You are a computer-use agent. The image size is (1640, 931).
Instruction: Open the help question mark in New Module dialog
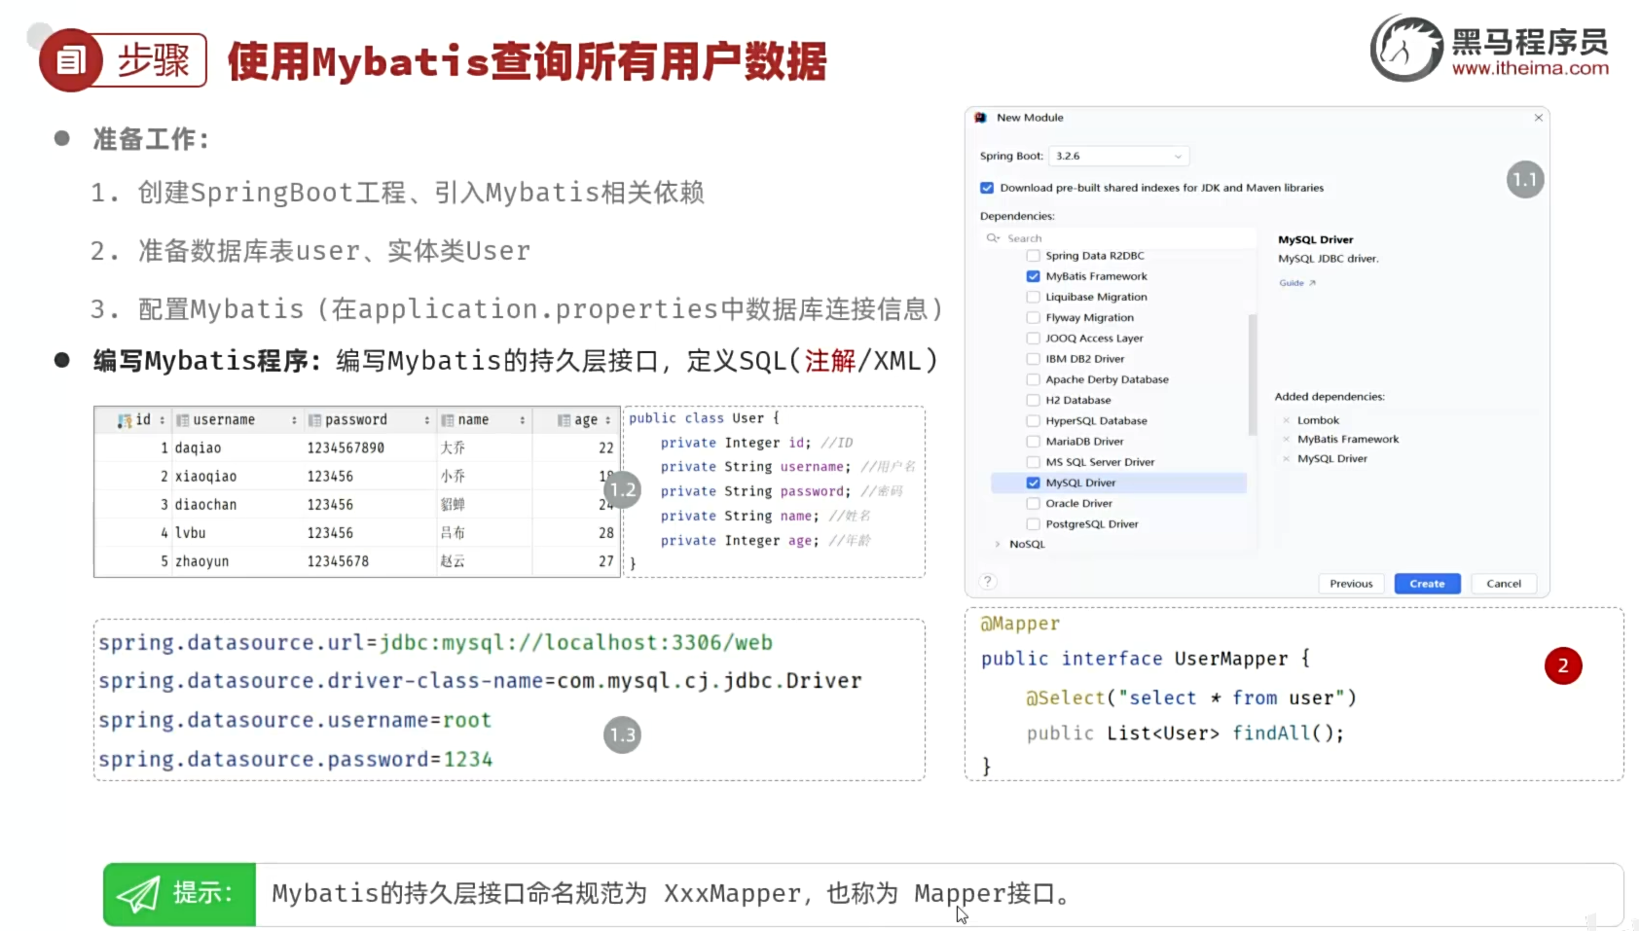point(988,582)
